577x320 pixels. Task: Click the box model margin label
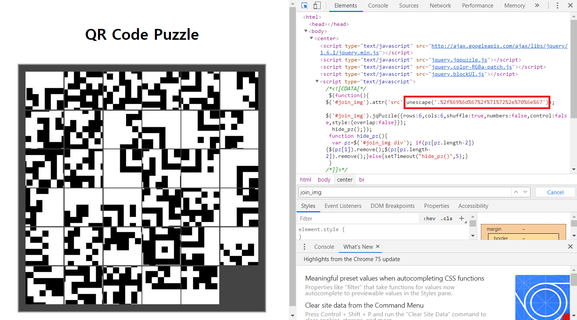494,229
